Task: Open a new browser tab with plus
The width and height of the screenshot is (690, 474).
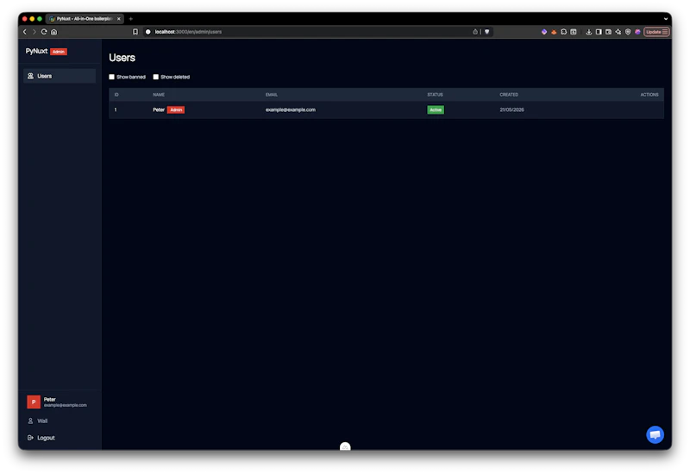Action: click(131, 19)
